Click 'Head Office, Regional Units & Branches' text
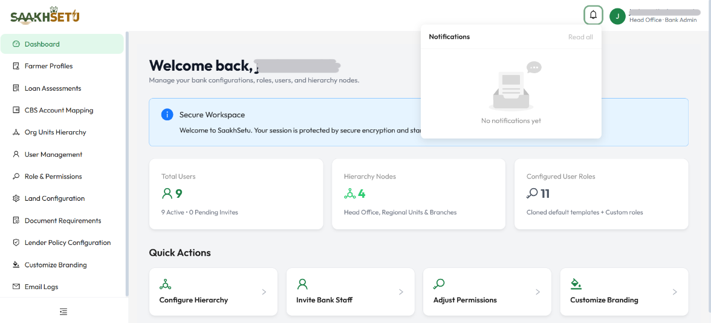The height and width of the screenshot is (323, 711). point(400,212)
